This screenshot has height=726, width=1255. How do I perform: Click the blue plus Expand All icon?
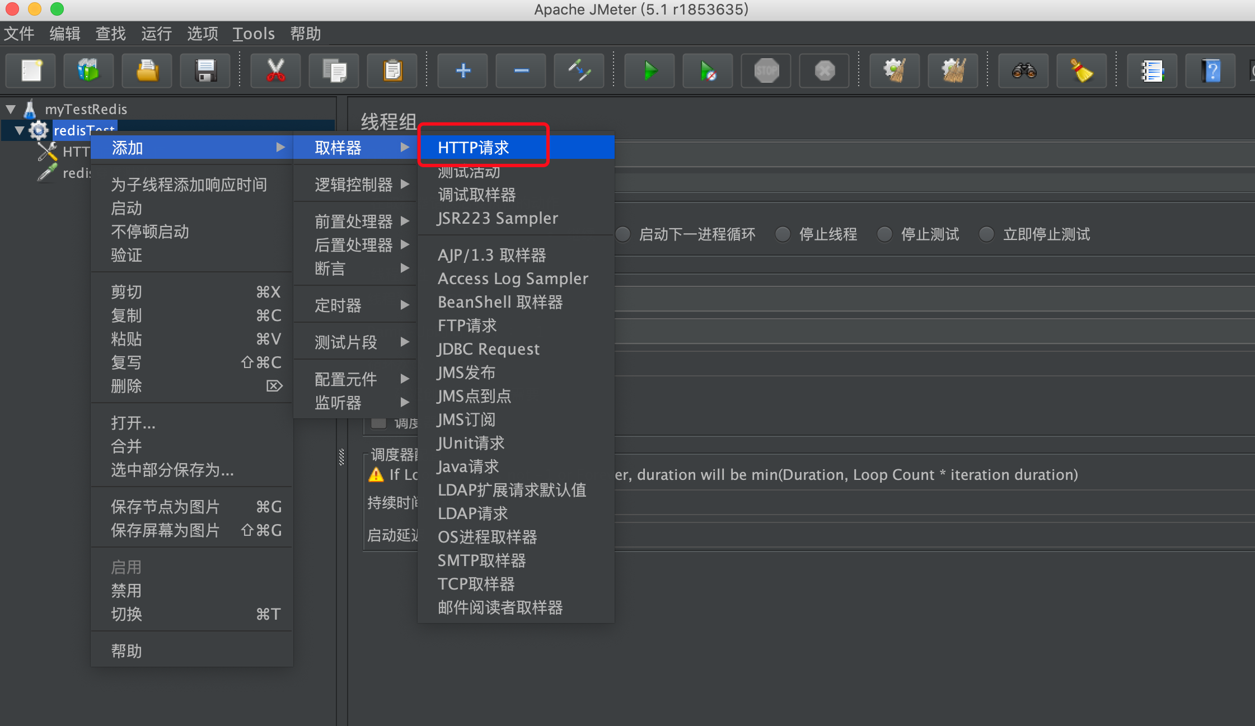point(463,71)
